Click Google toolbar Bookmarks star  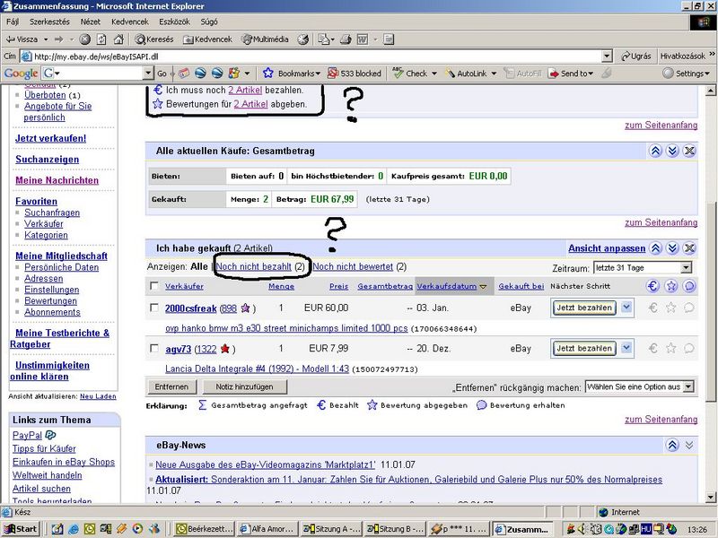coord(267,74)
